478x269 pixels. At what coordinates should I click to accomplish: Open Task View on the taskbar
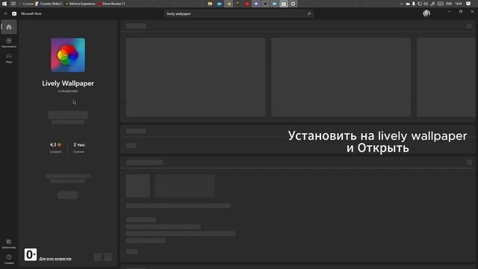click(13, 4)
